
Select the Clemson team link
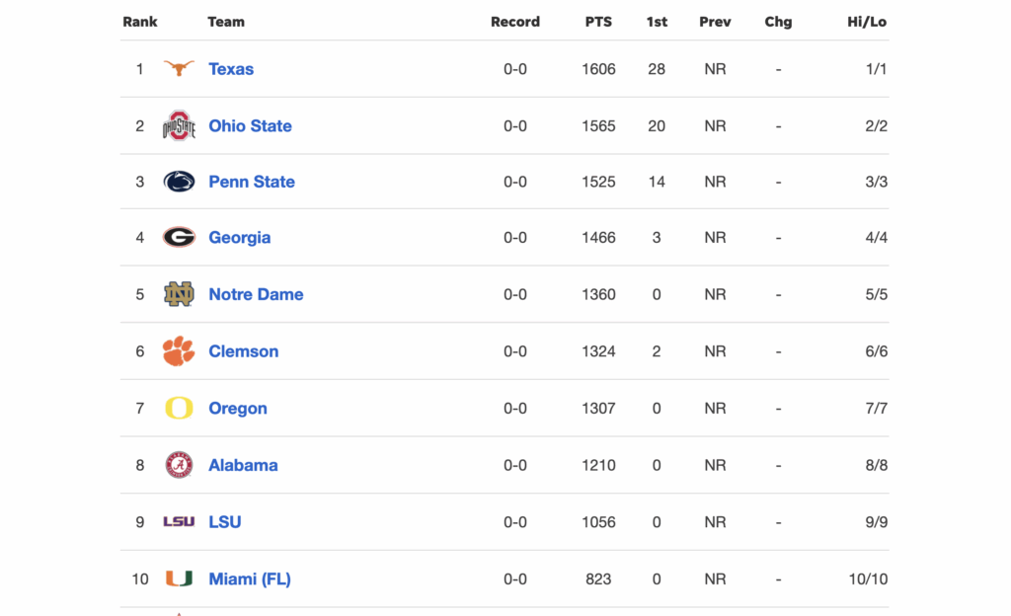coord(243,351)
